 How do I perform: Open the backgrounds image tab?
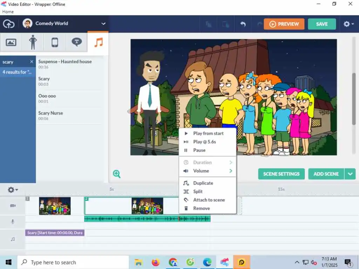coord(11,42)
